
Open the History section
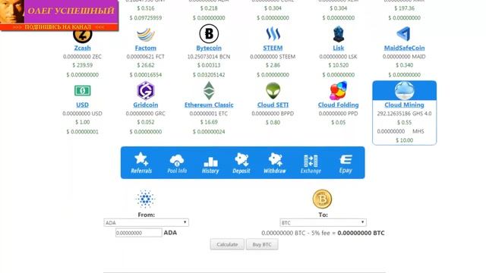pos(210,165)
